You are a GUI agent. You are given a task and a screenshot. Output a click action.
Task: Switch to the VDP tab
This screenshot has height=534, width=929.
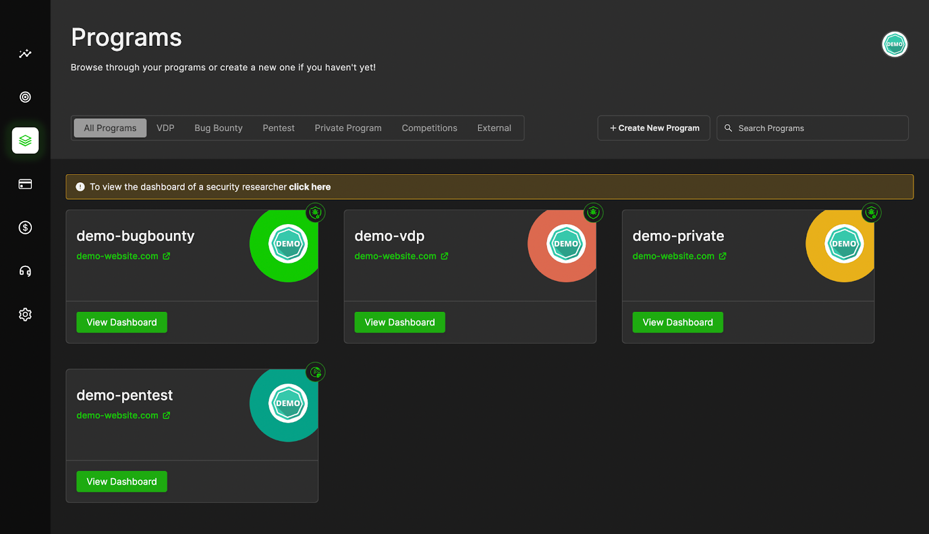(165, 128)
